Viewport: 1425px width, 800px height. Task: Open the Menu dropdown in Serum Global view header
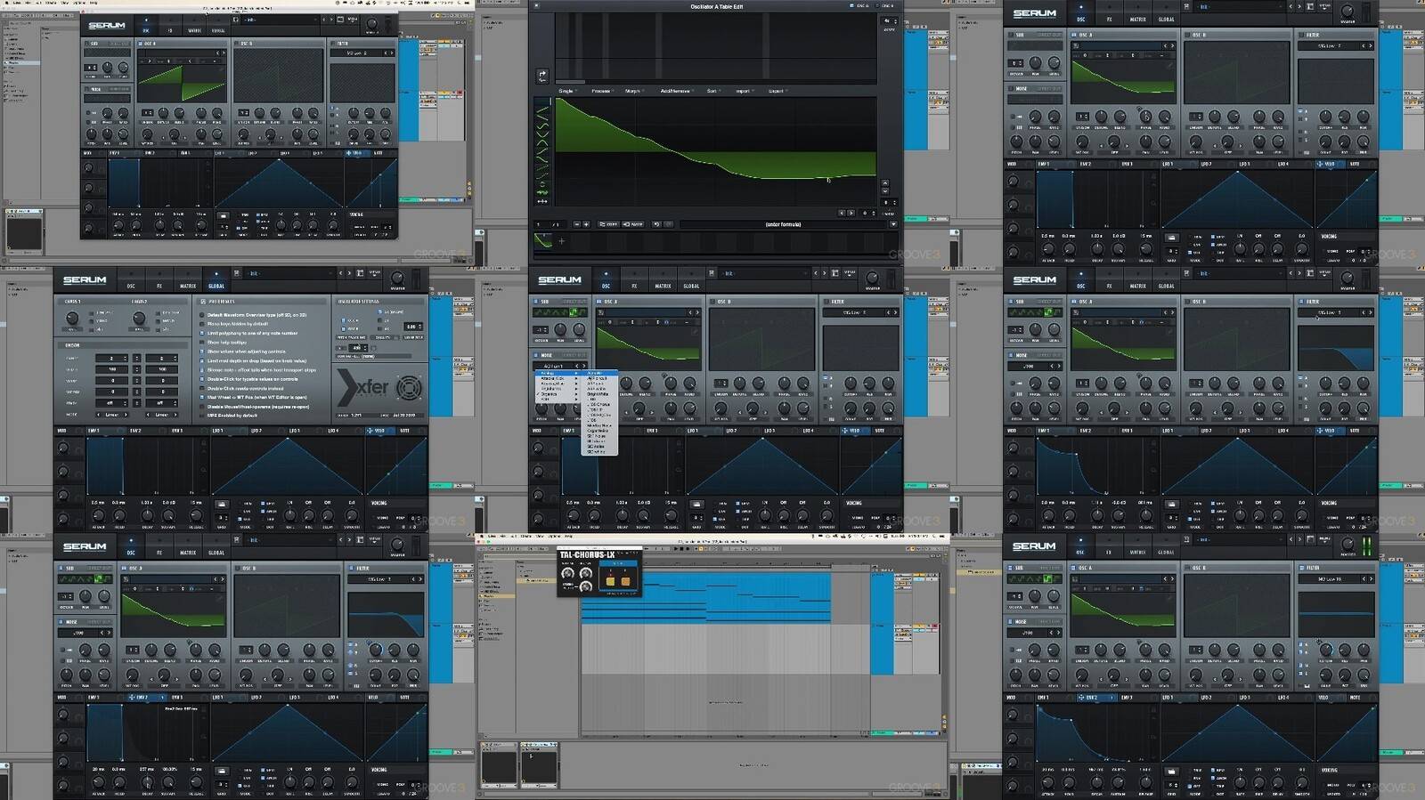(x=375, y=273)
